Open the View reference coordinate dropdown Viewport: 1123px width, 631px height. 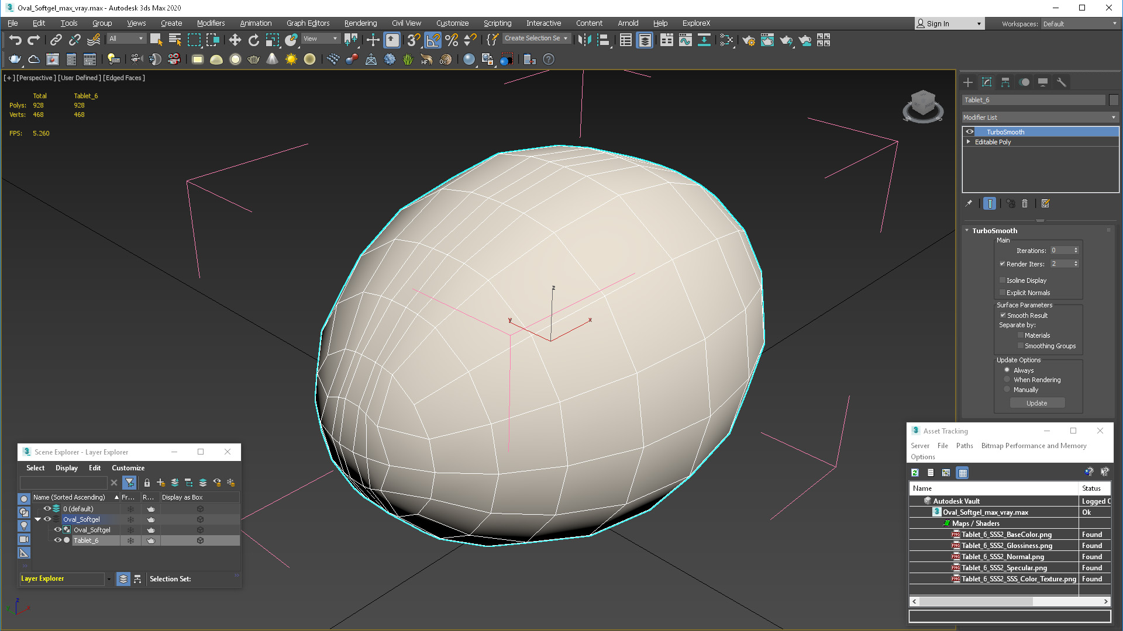tap(320, 39)
